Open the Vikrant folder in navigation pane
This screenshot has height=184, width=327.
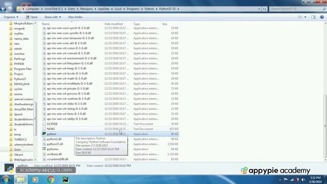(18, 154)
